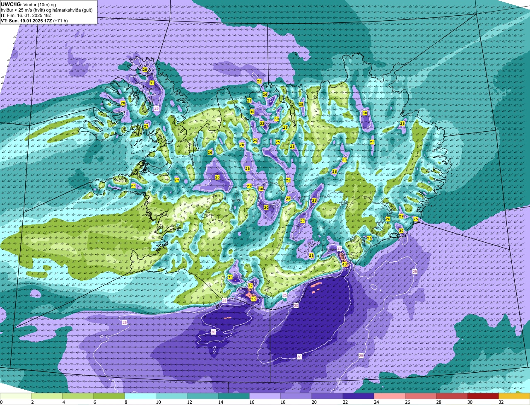Pick the 6–8 m/s olive green legend swatch
This screenshot has width=530, height=405.
pyautogui.click(x=109, y=396)
